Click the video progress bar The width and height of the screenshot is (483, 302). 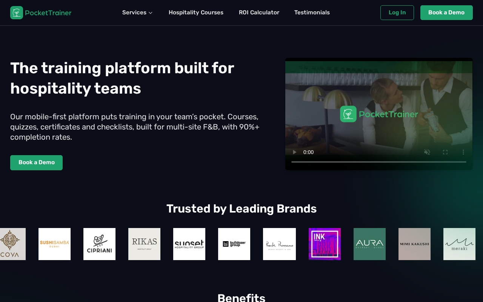tap(379, 162)
